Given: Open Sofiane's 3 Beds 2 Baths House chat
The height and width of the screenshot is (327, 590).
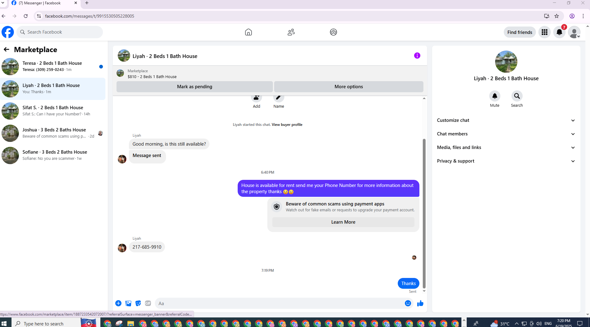Looking at the screenshot, I should 53,155.
